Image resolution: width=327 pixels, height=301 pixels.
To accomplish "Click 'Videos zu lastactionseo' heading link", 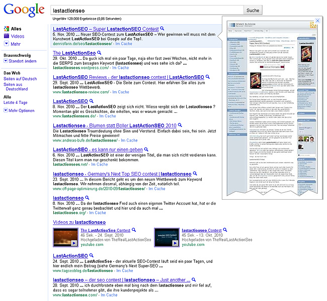I will (x=79, y=222).
